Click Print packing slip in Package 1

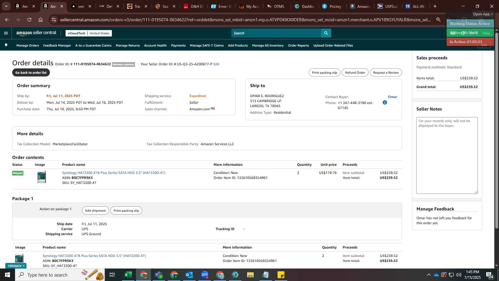point(126,210)
